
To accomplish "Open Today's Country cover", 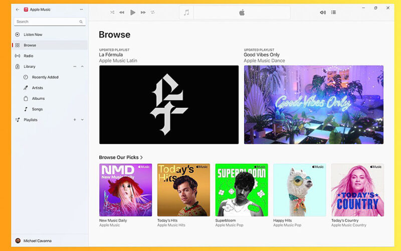I will pyautogui.click(x=357, y=190).
